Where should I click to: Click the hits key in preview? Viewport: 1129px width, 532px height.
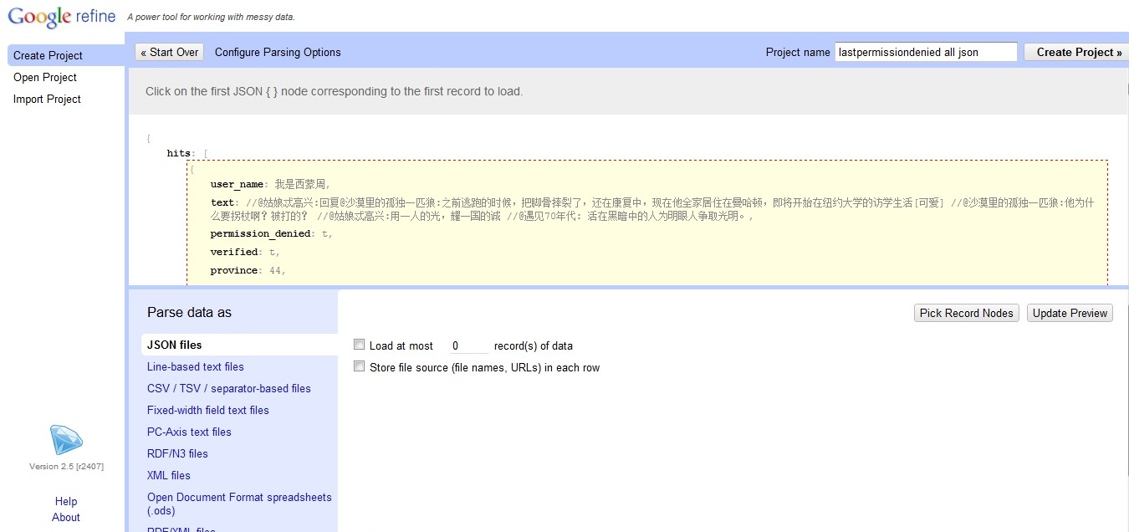tap(179, 153)
